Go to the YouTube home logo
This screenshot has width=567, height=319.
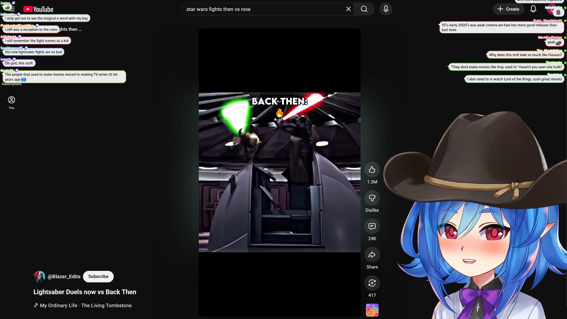(38, 9)
